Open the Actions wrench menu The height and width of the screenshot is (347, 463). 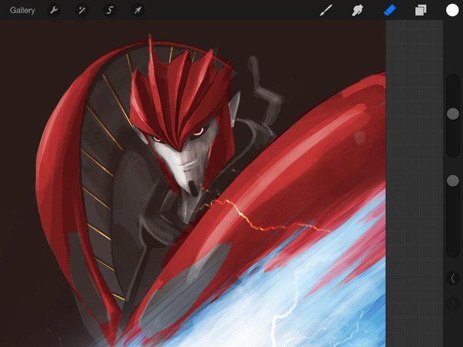tap(54, 10)
